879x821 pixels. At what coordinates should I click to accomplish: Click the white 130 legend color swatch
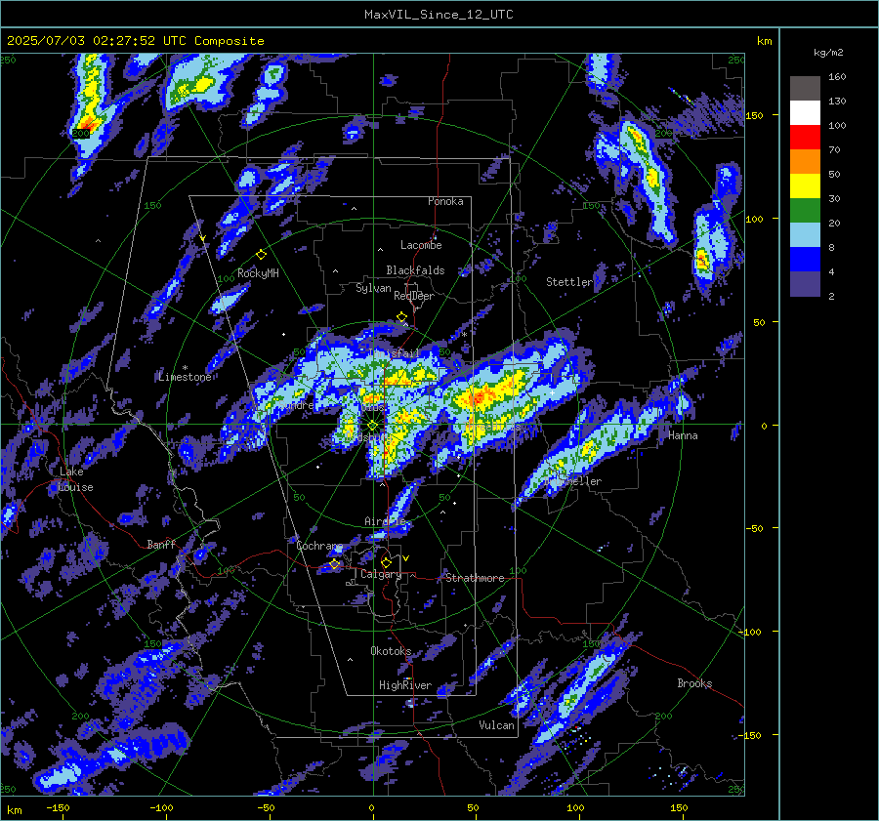[x=805, y=112]
